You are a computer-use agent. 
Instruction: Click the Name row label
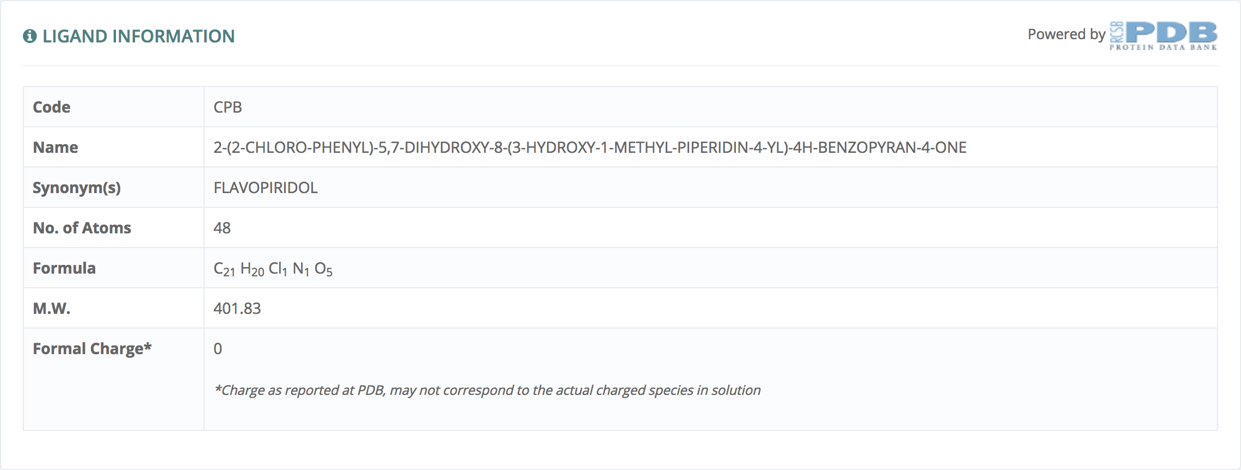click(56, 147)
